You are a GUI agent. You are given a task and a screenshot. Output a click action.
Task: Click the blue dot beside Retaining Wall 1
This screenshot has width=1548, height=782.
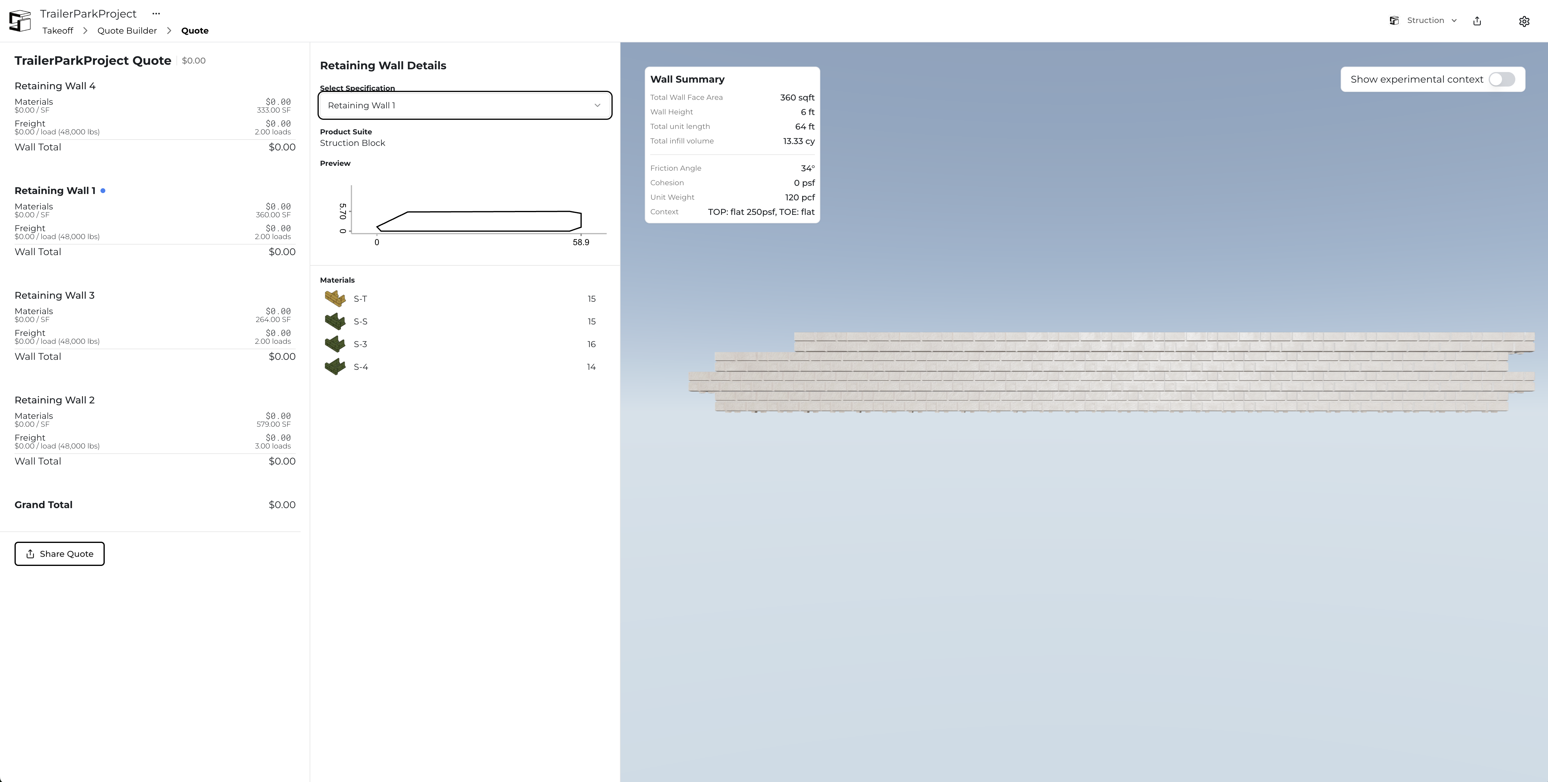103,190
